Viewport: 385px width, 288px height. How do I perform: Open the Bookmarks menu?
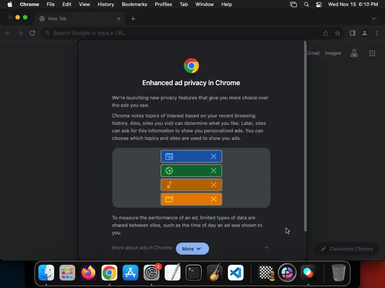pos(134,4)
